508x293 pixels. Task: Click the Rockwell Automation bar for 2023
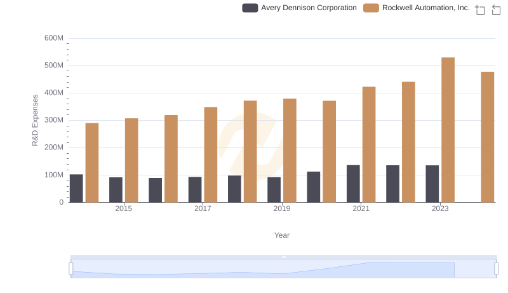[448, 130]
